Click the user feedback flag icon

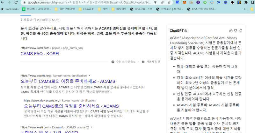click(x=143, y=62)
